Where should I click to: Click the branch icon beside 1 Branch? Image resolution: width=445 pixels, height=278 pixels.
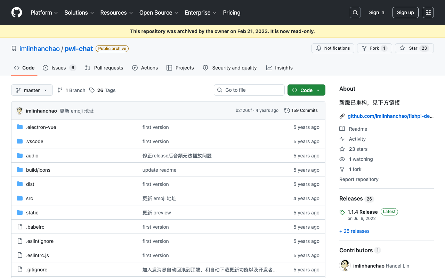[x=60, y=90]
